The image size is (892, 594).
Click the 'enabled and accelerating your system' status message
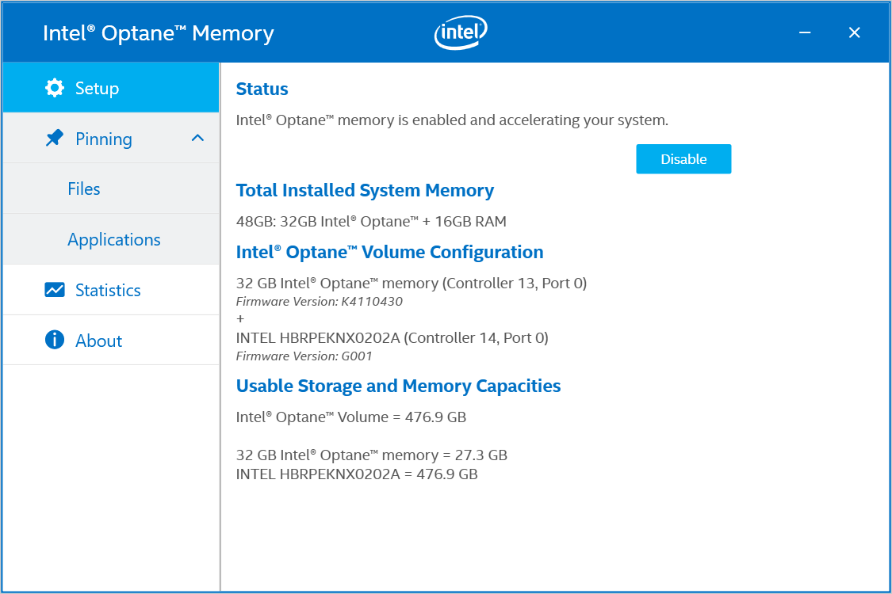coord(452,120)
